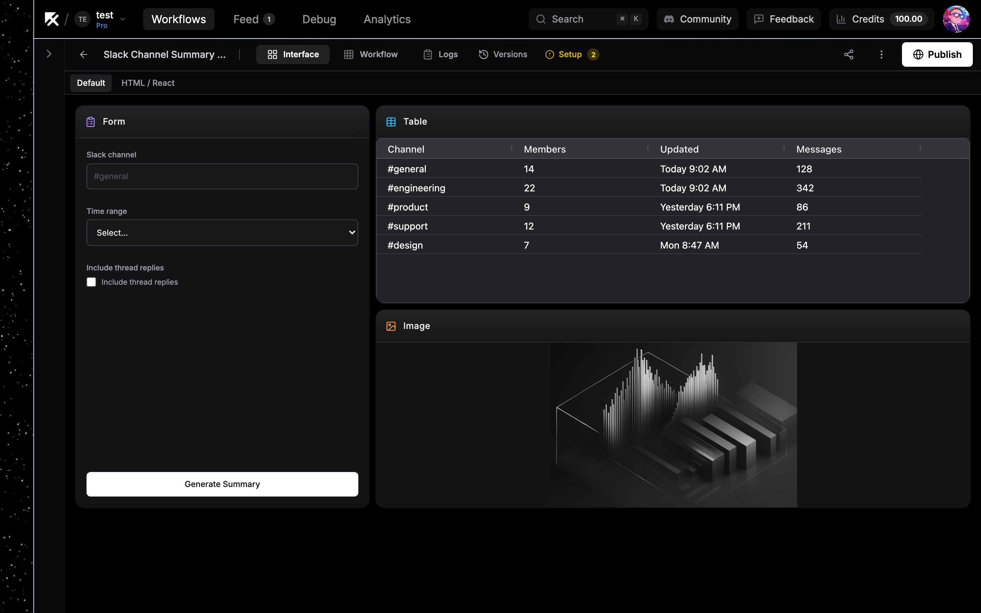The width and height of the screenshot is (981, 613).
Task: Open the Setup tab with warnings
Action: 572,54
